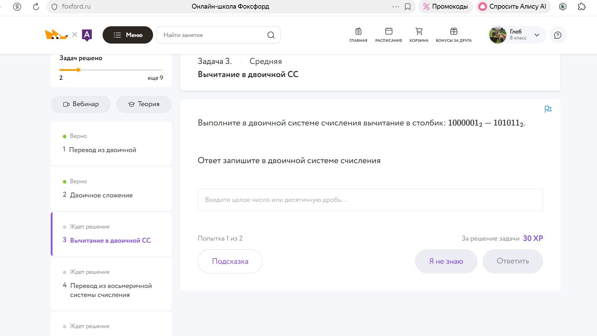597x336 pixels.
Task: Select task 4 Перевод из восьмеричной системы
Action: pyautogui.click(x=111, y=284)
